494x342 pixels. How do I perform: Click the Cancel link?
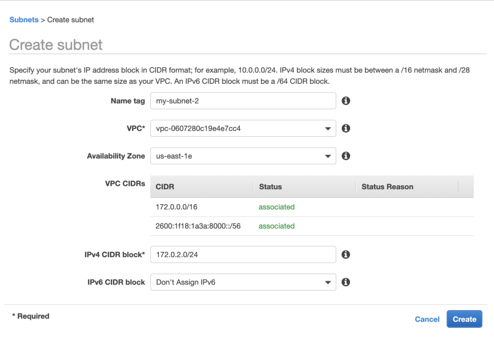427,319
